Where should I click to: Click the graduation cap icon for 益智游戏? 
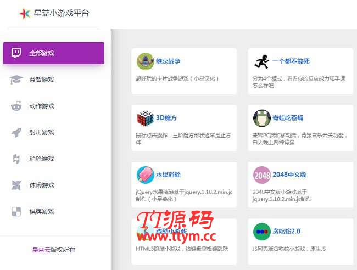coord(16,80)
